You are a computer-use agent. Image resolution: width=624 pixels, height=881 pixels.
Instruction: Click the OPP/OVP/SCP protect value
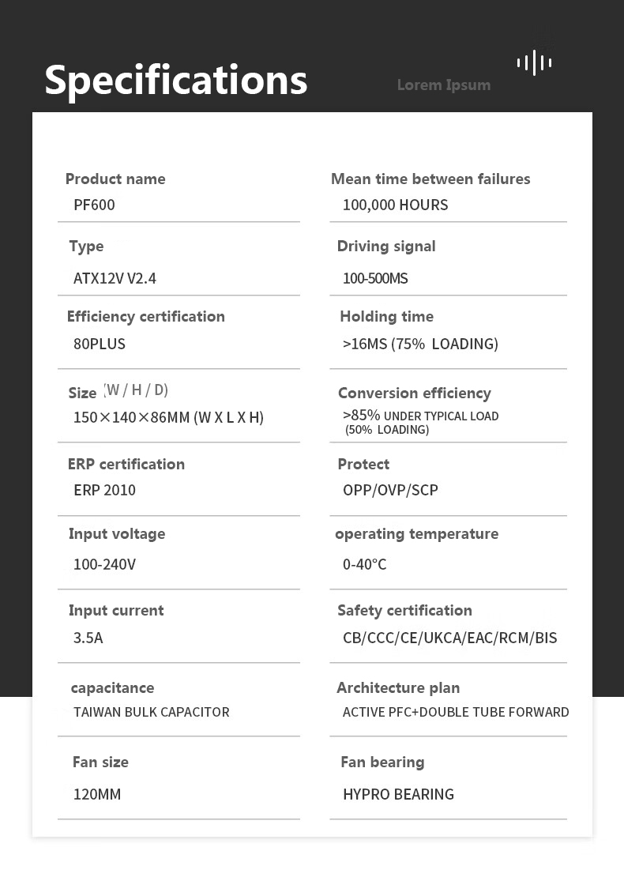(390, 490)
